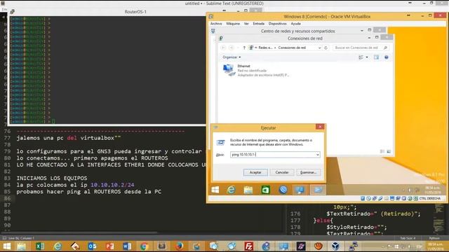Viewport: 449px width, 252px height.
Task: Open Firefox from the host taskbar
Action: click(180, 246)
